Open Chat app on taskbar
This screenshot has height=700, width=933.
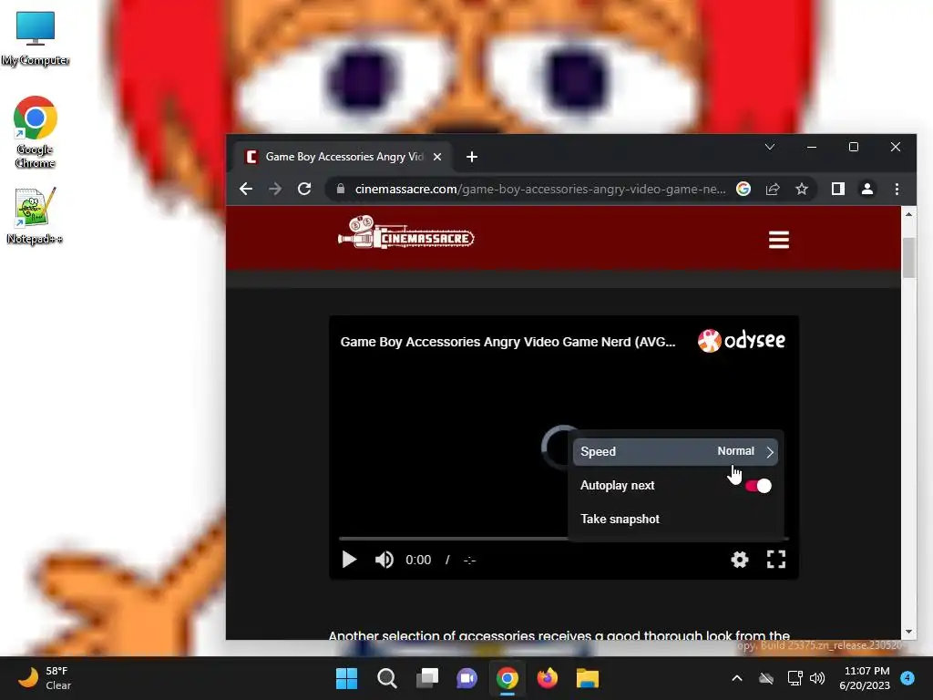467,678
